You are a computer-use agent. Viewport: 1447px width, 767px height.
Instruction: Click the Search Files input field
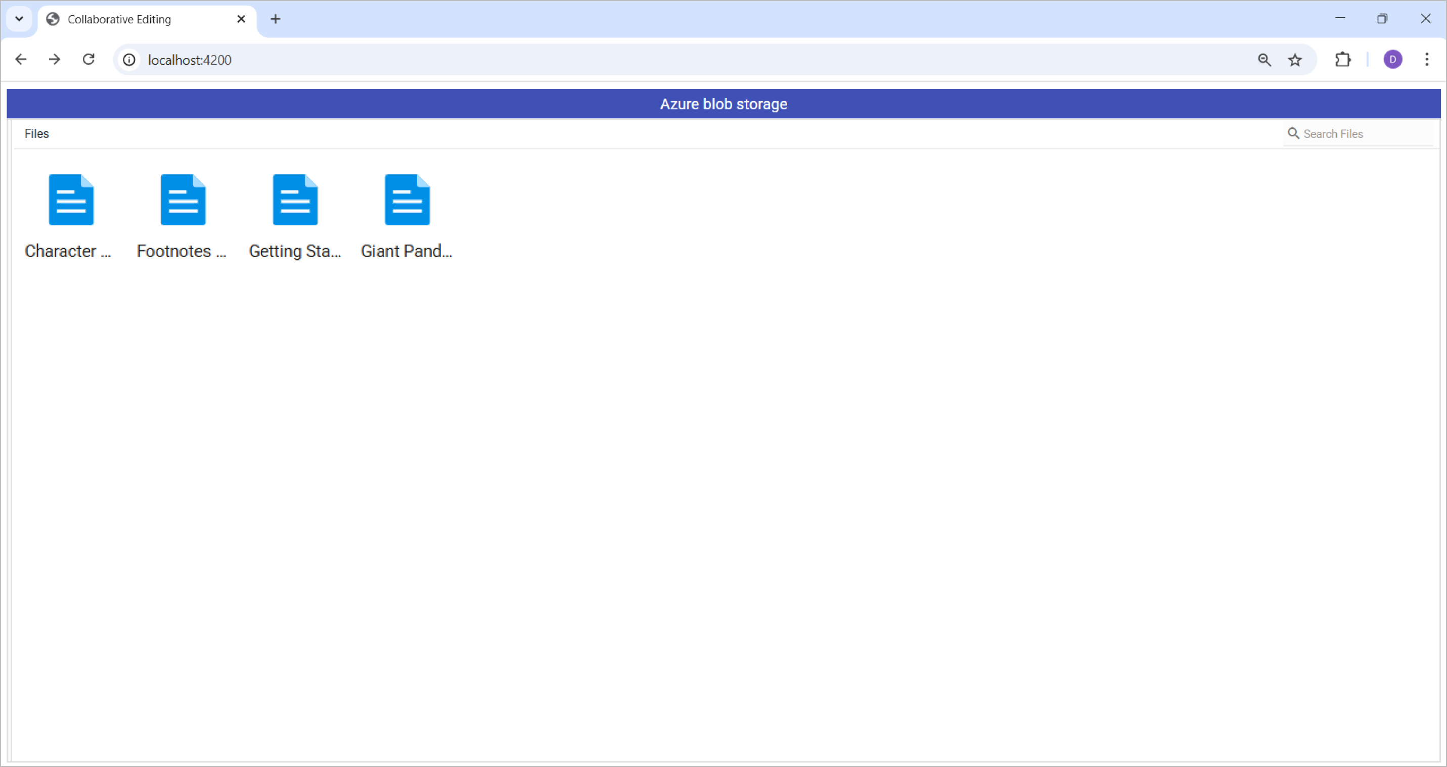point(1365,133)
